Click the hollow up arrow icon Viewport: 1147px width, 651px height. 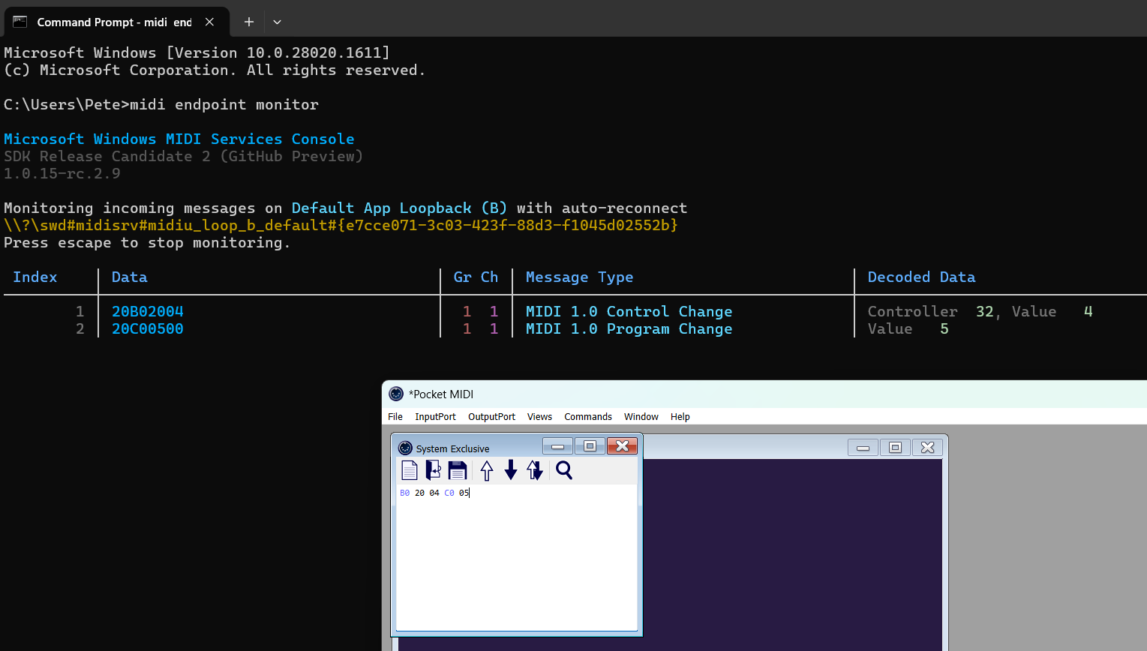[487, 470]
